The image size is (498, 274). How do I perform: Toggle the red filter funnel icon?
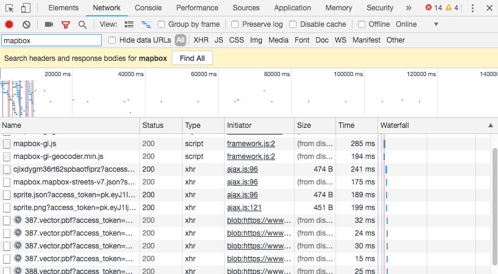pos(66,24)
